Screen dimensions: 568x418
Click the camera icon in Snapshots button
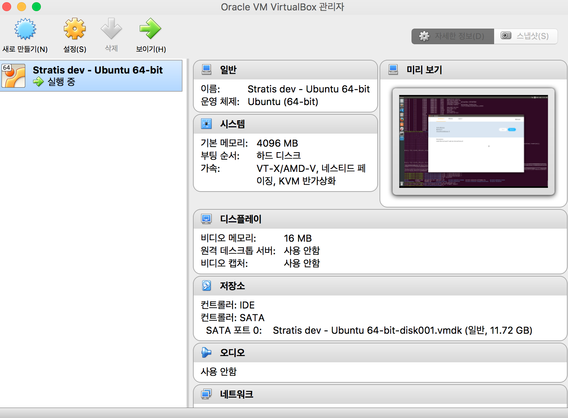tap(506, 36)
